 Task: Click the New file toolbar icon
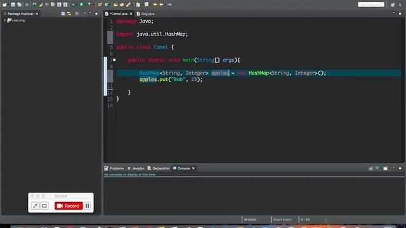(4, 4)
